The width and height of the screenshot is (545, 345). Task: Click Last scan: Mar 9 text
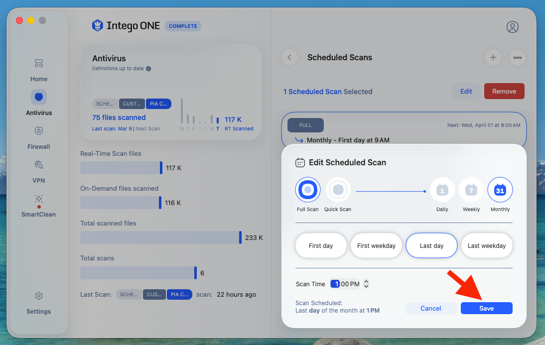point(112,128)
